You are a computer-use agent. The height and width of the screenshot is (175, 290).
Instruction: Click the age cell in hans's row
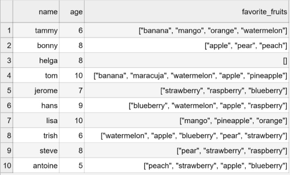[80, 106]
